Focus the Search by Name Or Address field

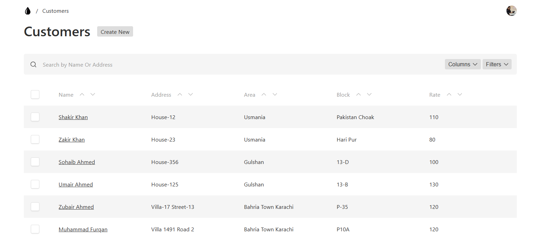[207, 65]
